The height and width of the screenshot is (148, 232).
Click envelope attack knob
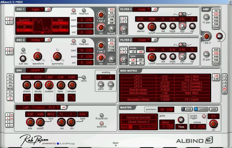27,85
